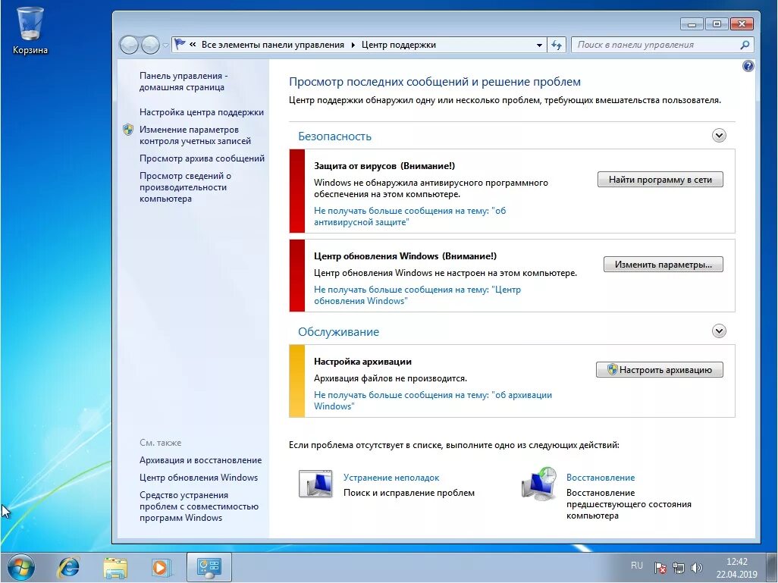Image resolution: width=778 pixels, height=583 pixels.
Task: Open 'Просмотр сведений о производительности компьютера' link
Action: [185, 187]
